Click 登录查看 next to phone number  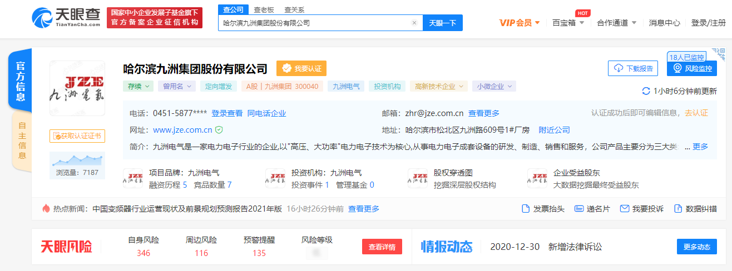[x=227, y=113]
